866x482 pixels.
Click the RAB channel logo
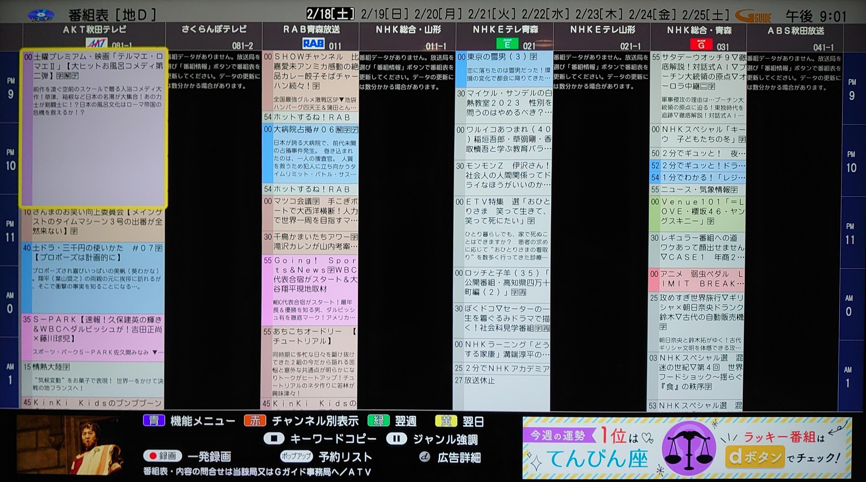click(x=313, y=44)
